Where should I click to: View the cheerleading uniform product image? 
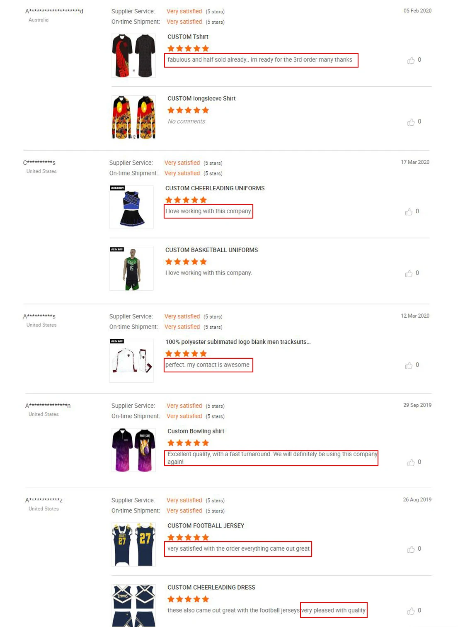pyautogui.click(x=131, y=207)
